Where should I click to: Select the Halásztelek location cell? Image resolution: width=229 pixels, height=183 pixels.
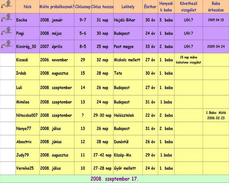point(124,115)
